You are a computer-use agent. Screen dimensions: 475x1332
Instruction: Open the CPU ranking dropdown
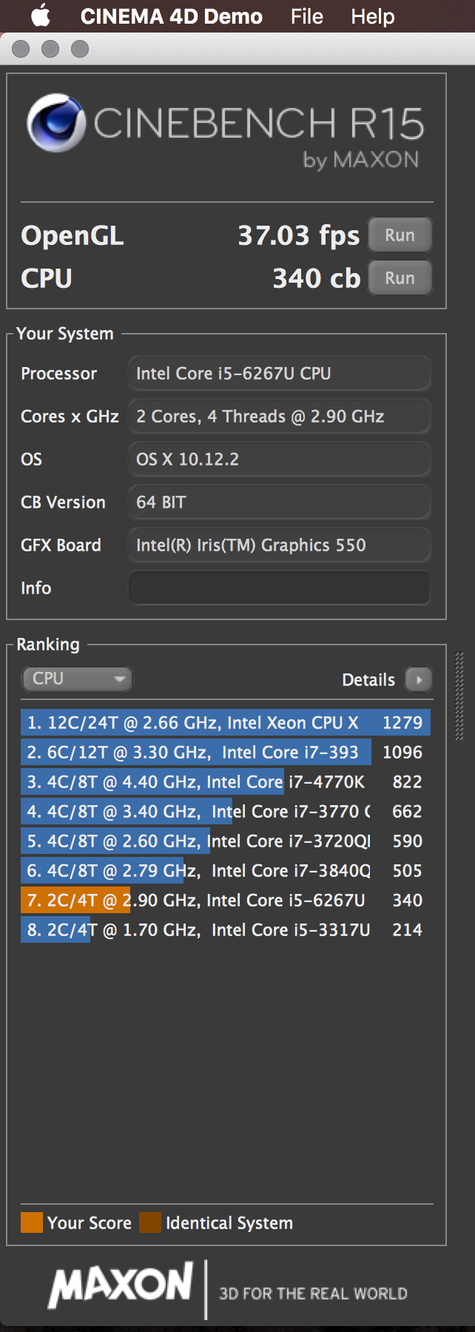tap(77, 679)
